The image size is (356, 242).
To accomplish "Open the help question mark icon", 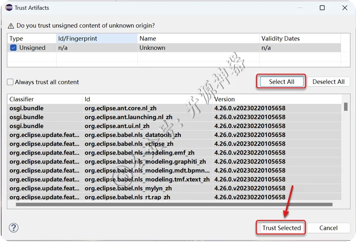I will point(14,228).
